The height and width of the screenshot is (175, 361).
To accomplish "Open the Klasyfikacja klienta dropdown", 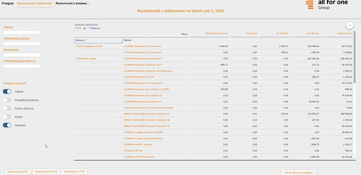I will pyautogui.click(x=22, y=44).
